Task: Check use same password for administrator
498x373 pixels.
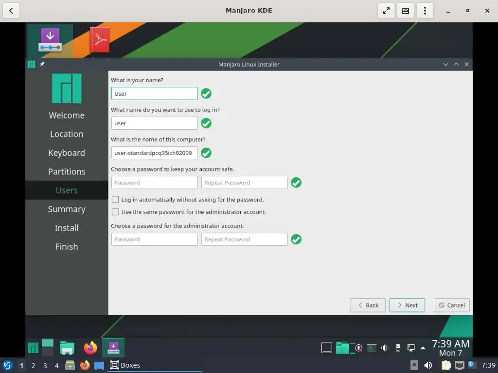Action: tap(115, 212)
